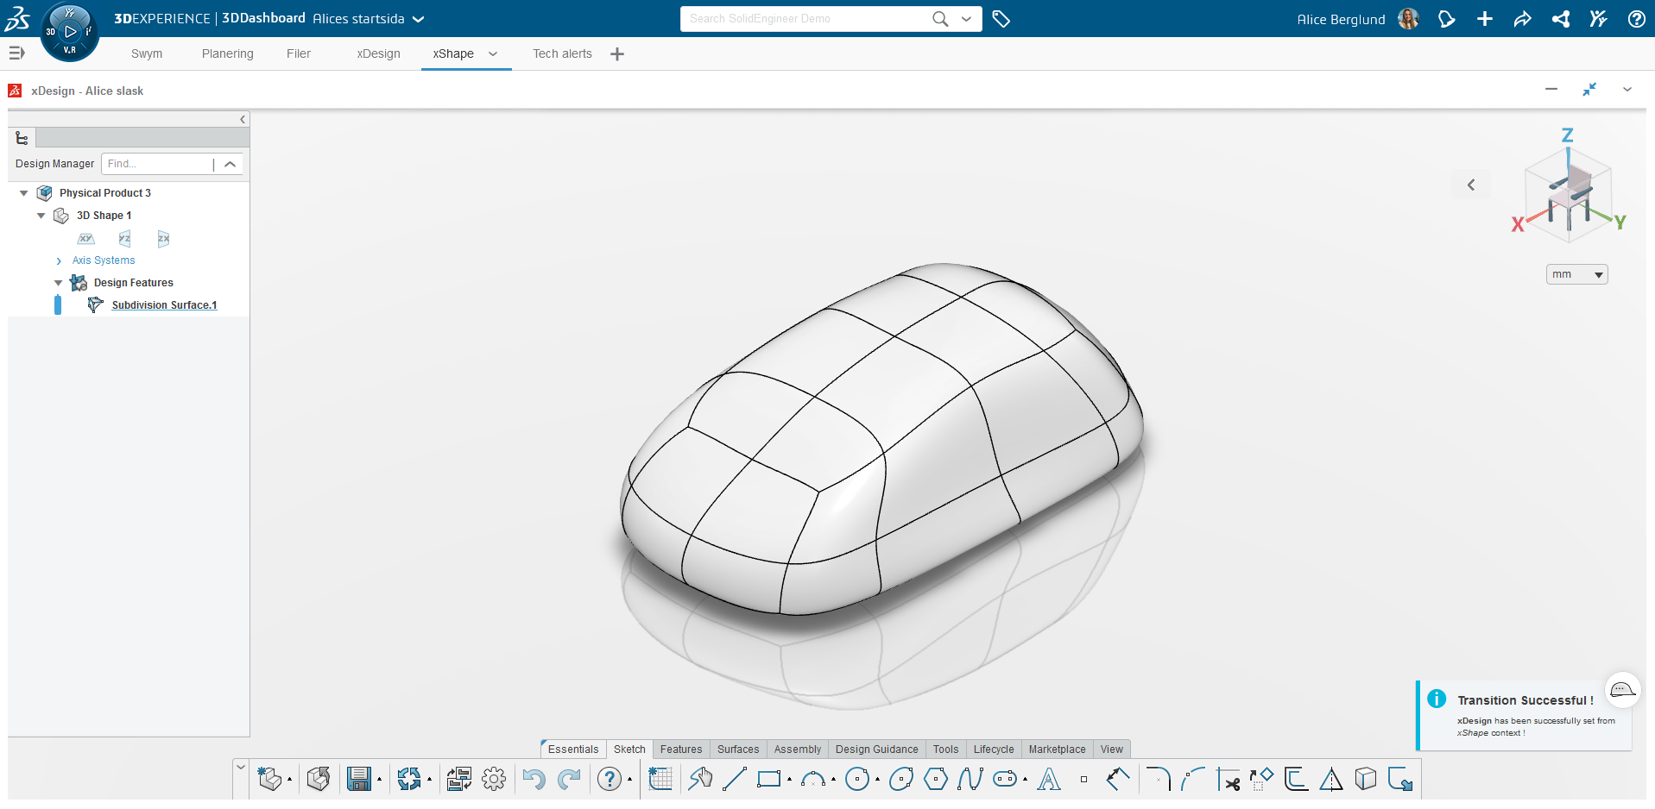Image resolution: width=1655 pixels, height=809 pixels.
Task: Activate the sketch Text tool
Action: tap(1048, 779)
